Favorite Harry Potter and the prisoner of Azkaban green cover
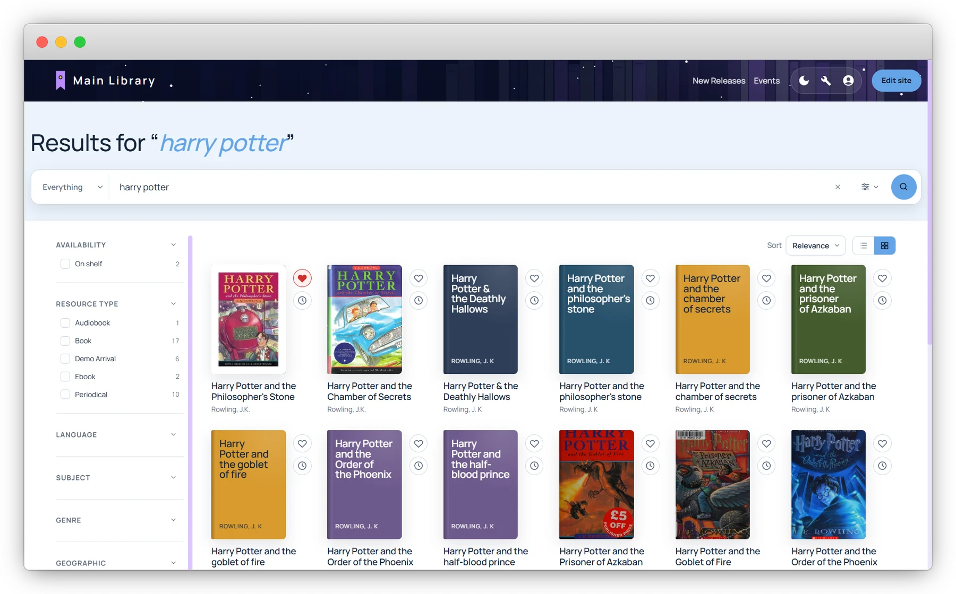This screenshot has height=594, width=956. click(882, 278)
